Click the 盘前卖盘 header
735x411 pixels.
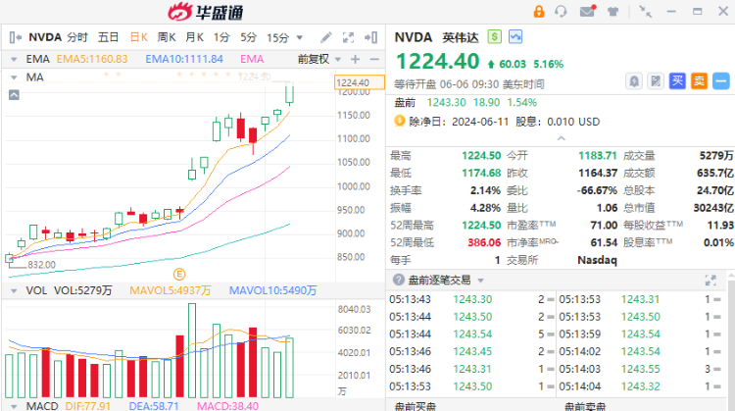point(585,406)
